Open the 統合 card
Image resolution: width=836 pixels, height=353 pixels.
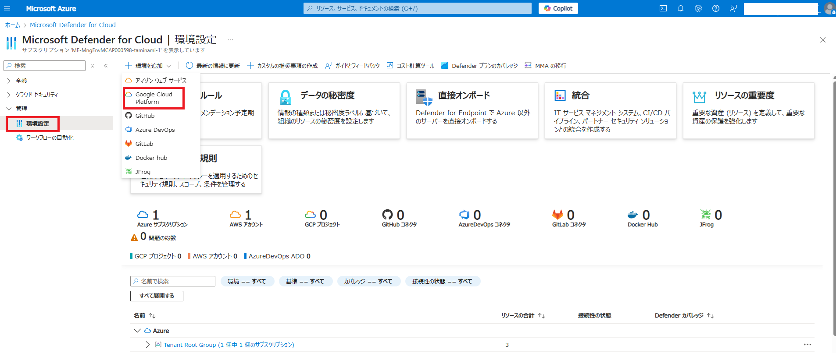(611, 111)
